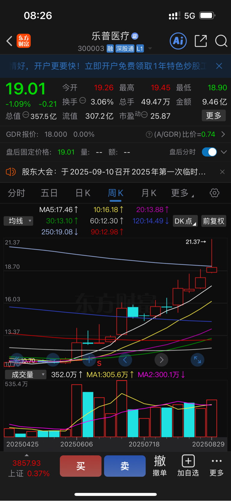
Task: Tap the L1 level badge
Action: click(140, 49)
